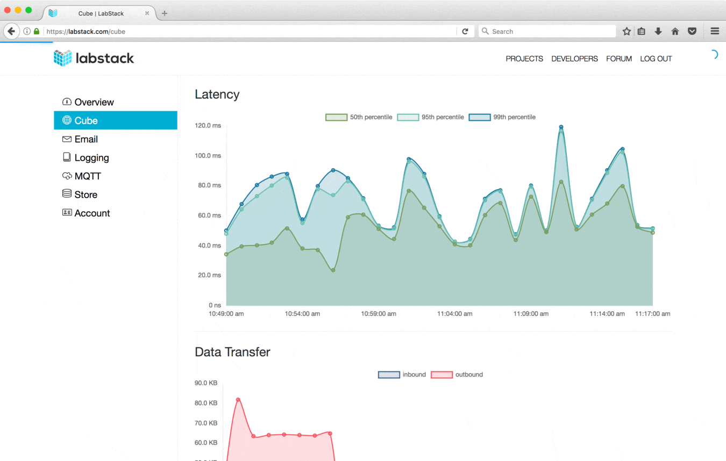Screen dimensions: 726x461
Task: Click the 70.0 KB y-axis label
Action: click(x=206, y=423)
